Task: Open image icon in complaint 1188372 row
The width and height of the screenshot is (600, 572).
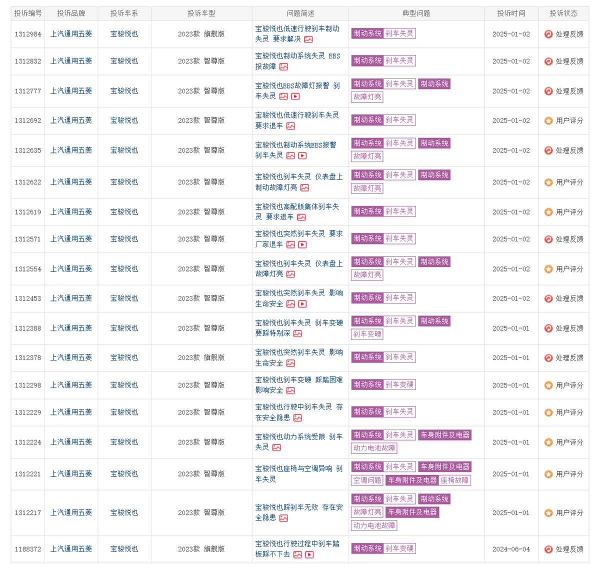Action: [297, 554]
